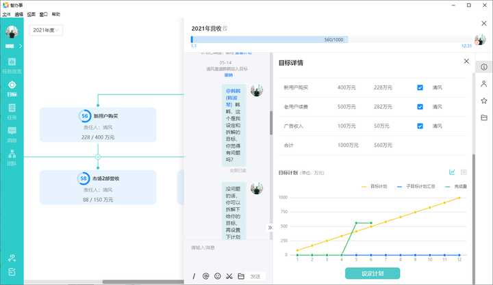This screenshot has width=493, height=285.
Task: Click the 58 progress ring on 市场2部营收
Action: 84,178
